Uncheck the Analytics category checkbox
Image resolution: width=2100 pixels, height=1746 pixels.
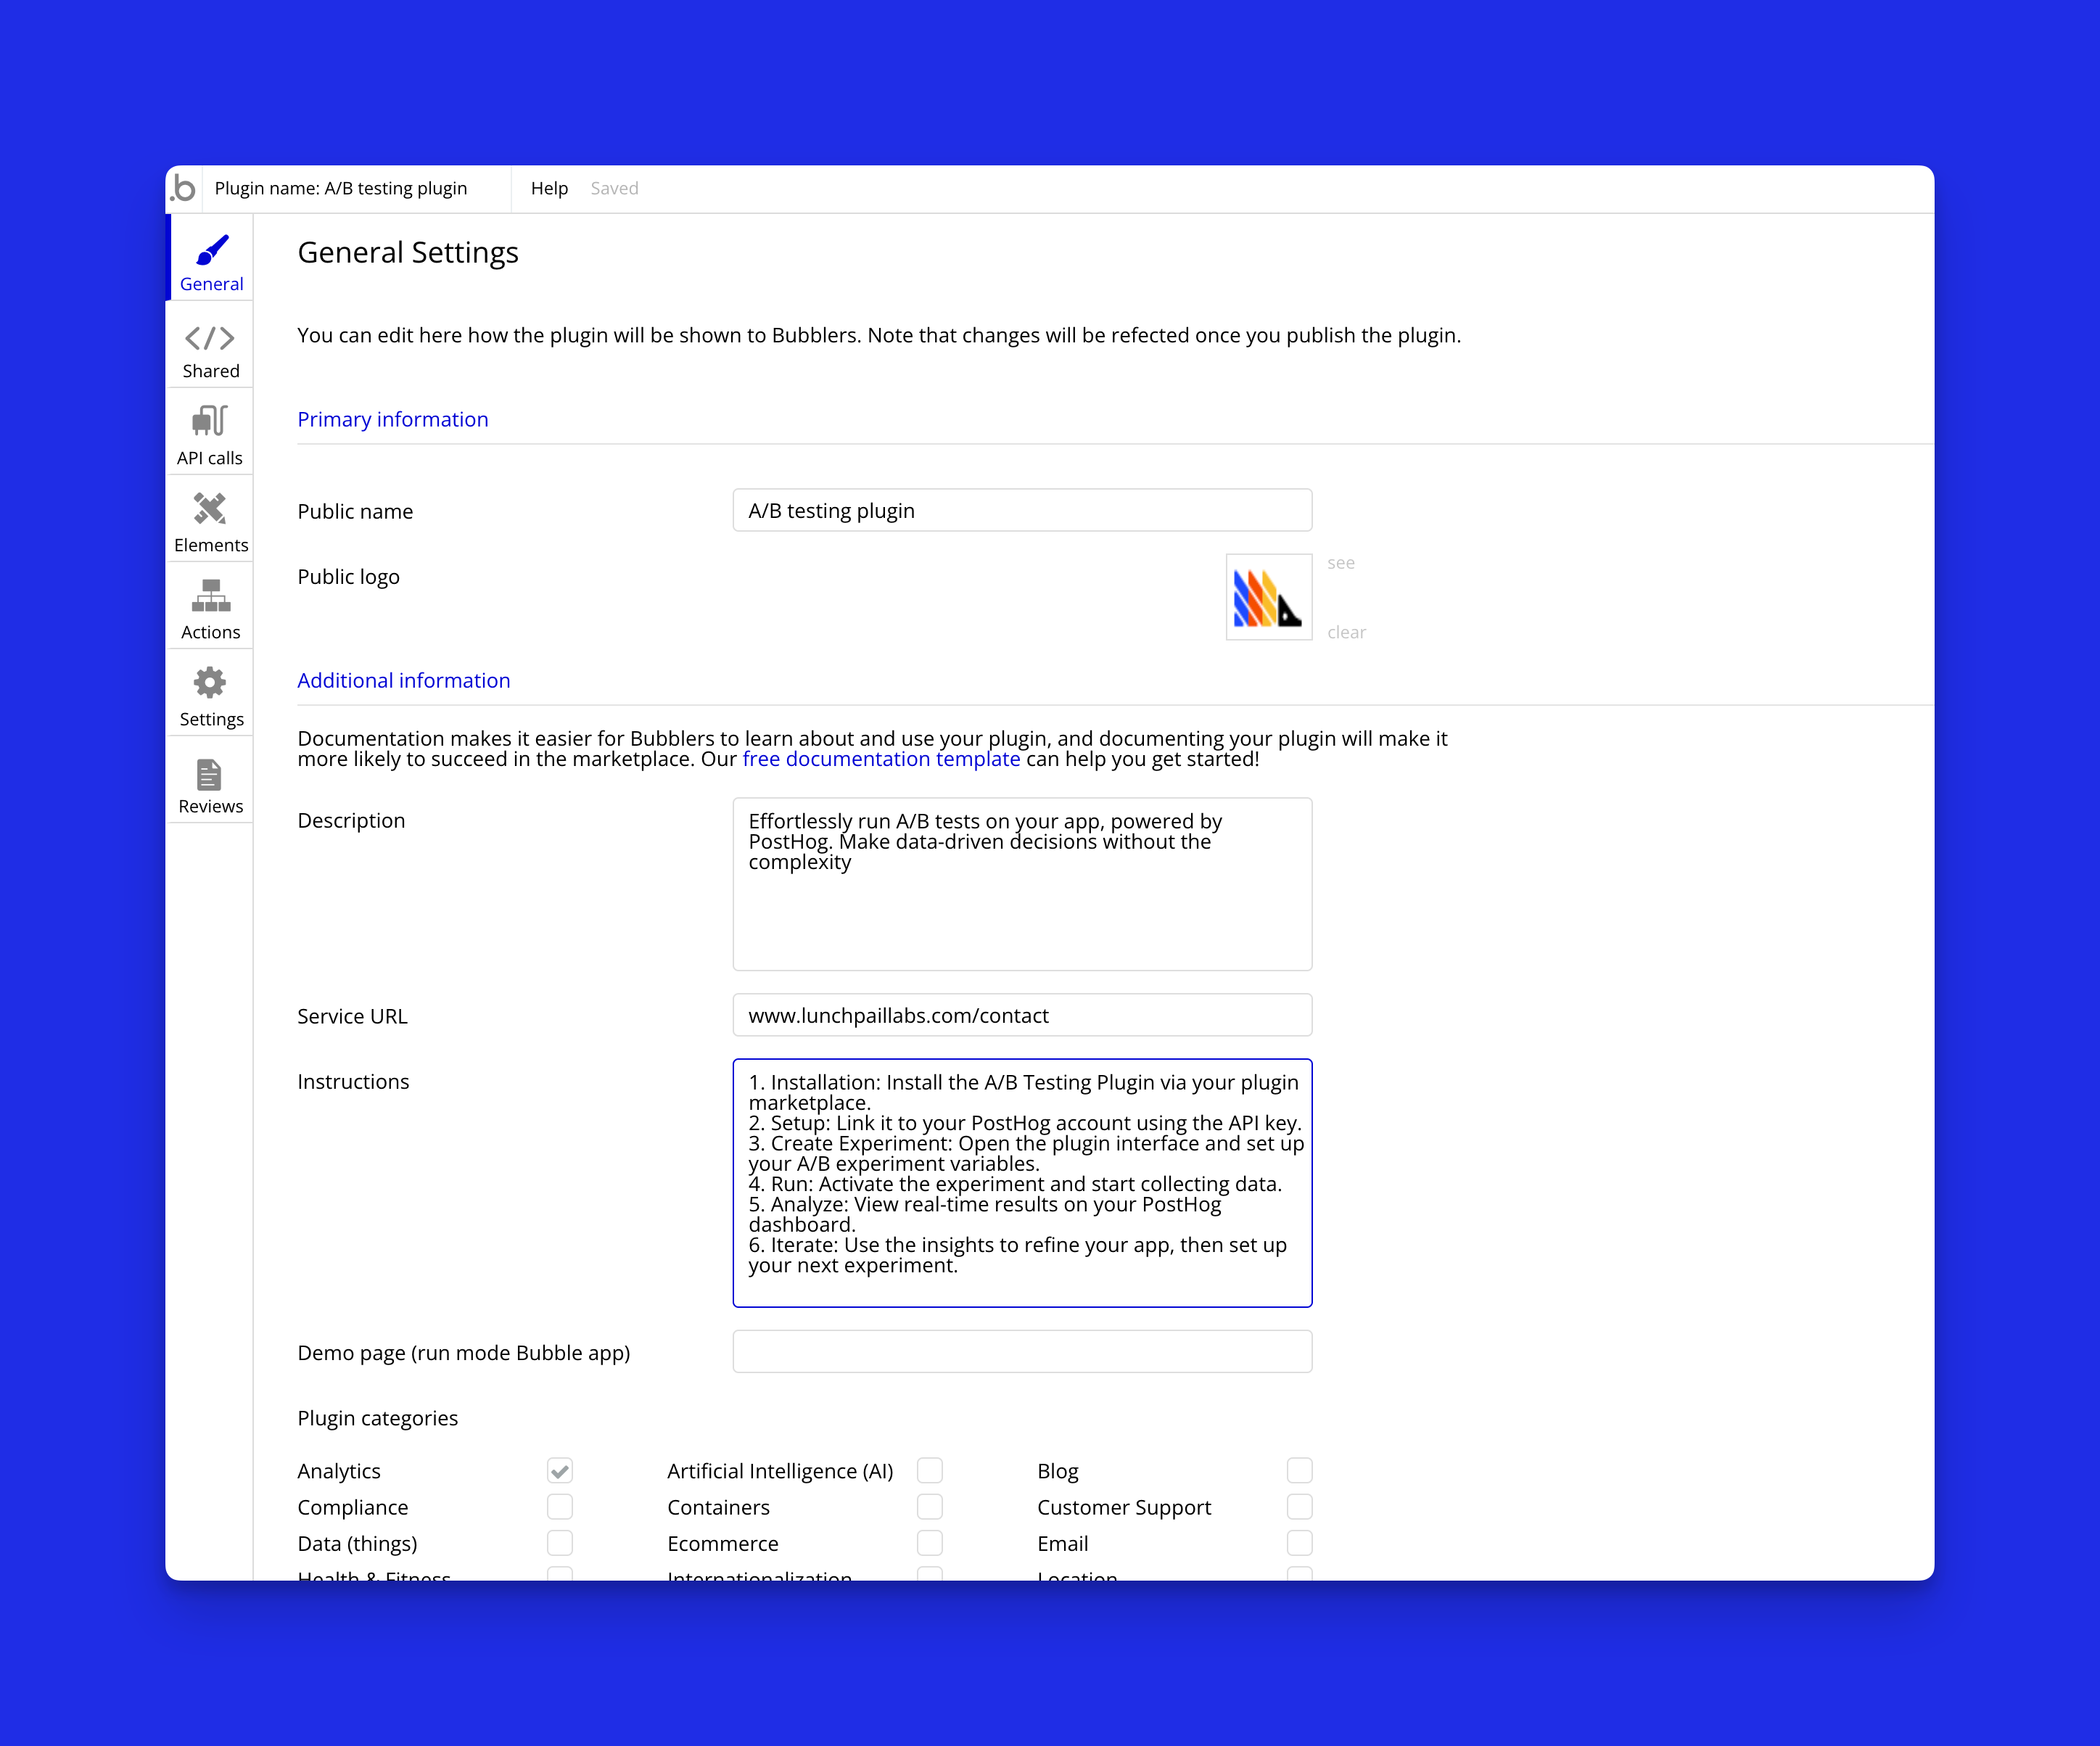[x=560, y=1471]
